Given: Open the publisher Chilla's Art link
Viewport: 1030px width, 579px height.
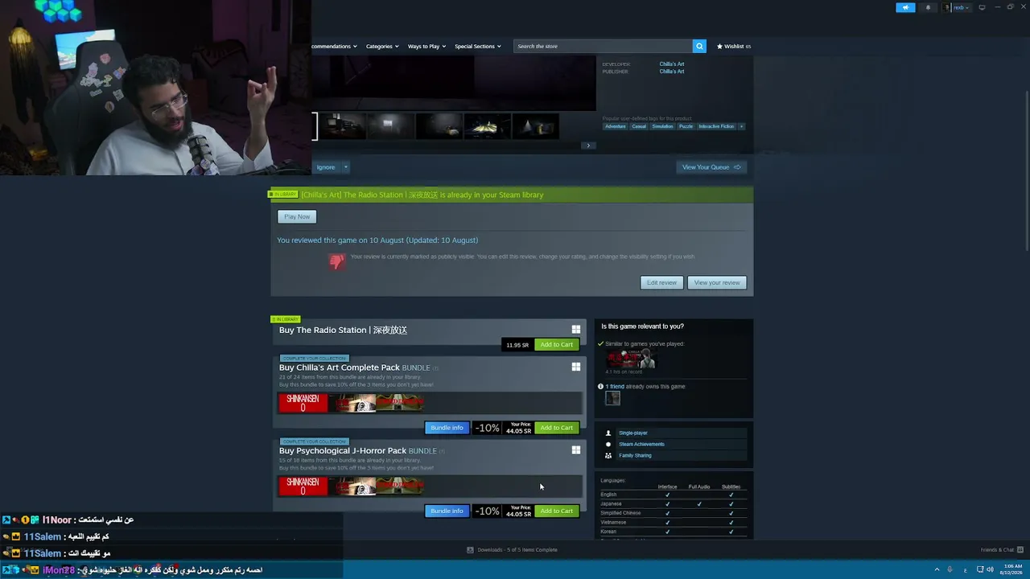Looking at the screenshot, I should coord(672,72).
